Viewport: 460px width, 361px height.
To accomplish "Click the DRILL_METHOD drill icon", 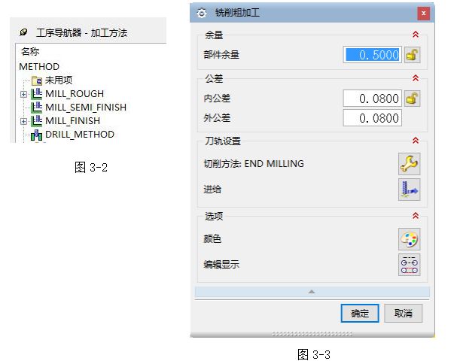I will [37, 135].
